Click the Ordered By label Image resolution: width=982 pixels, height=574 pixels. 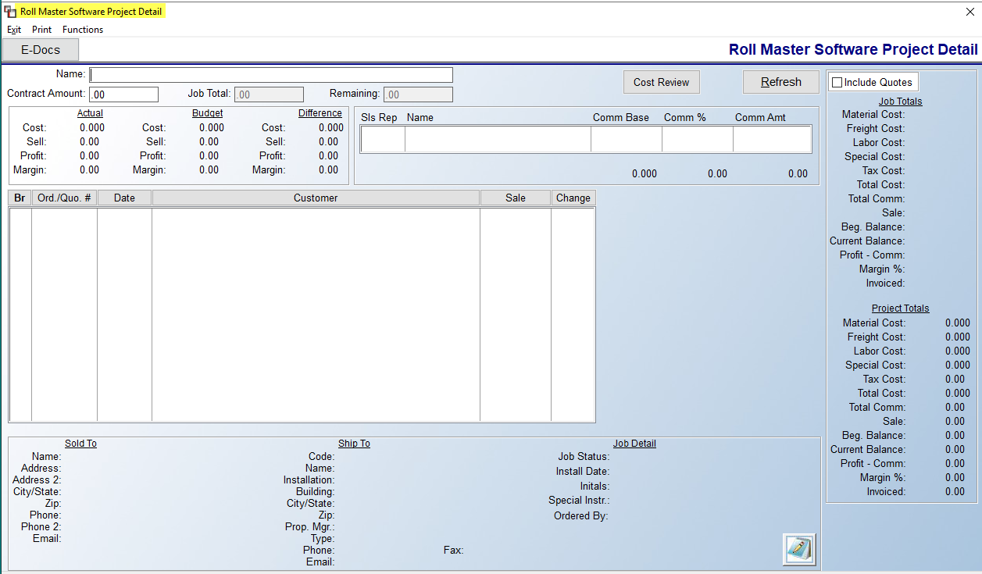click(x=581, y=516)
